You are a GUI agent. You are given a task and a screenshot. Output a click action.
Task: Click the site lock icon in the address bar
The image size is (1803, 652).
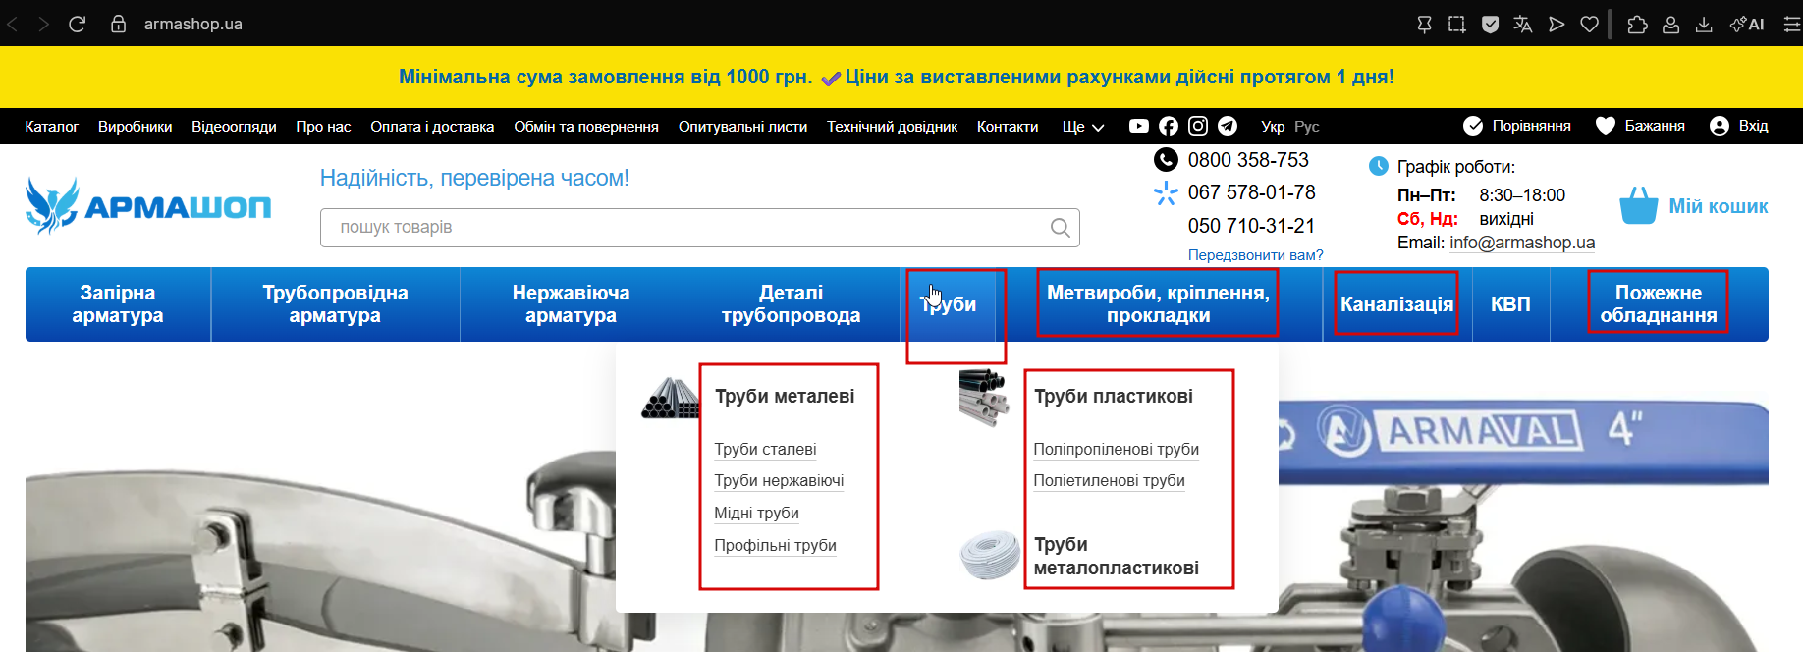(x=118, y=24)
